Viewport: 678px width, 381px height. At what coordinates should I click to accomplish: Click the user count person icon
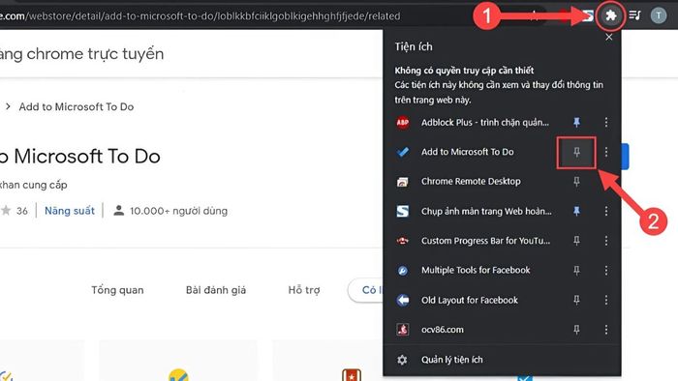point(118,211)
